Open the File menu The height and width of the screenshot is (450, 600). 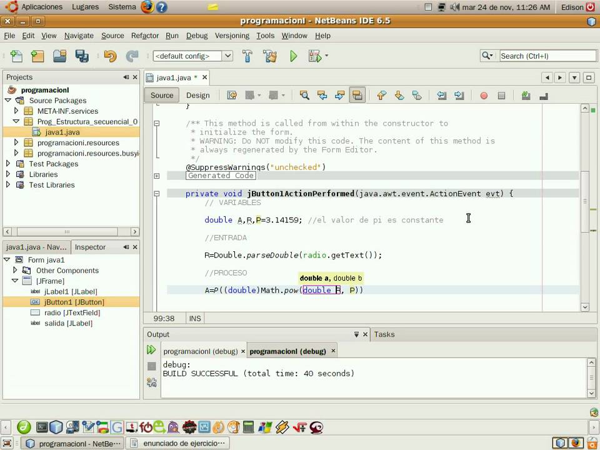point(9,36)
